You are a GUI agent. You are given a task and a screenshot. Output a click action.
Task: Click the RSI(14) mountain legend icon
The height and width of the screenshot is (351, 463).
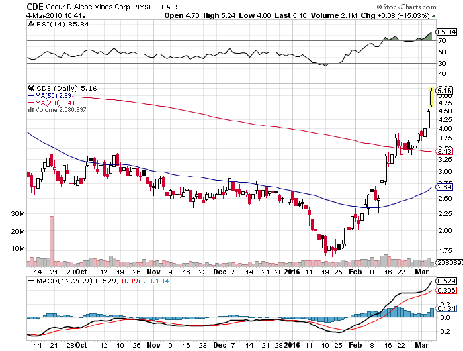[x=31, y=24]
